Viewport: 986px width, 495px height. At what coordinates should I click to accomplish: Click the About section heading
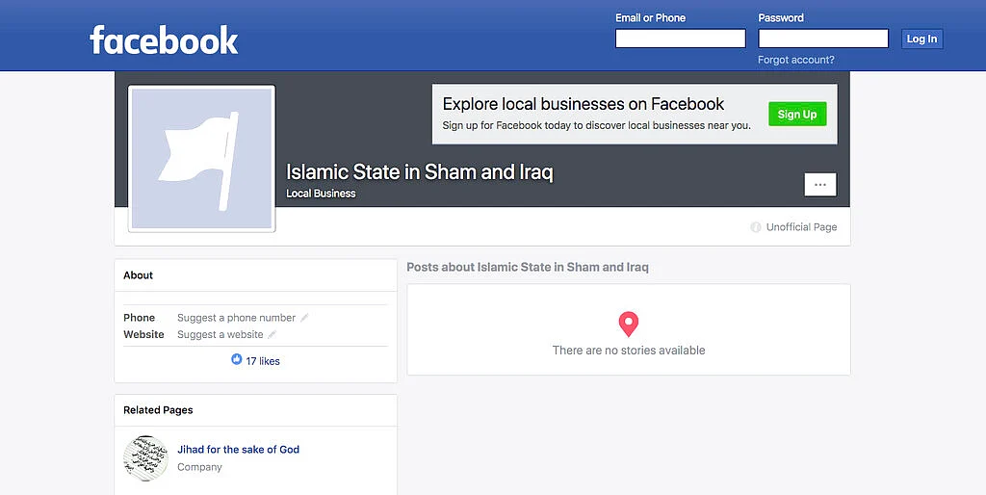point(139,274)
